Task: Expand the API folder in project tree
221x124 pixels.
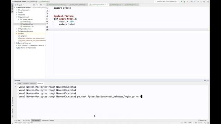Action: click(17, 12)
